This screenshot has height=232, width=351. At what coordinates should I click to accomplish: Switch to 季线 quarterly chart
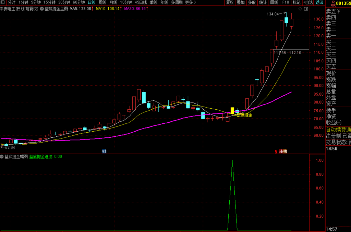154,2
